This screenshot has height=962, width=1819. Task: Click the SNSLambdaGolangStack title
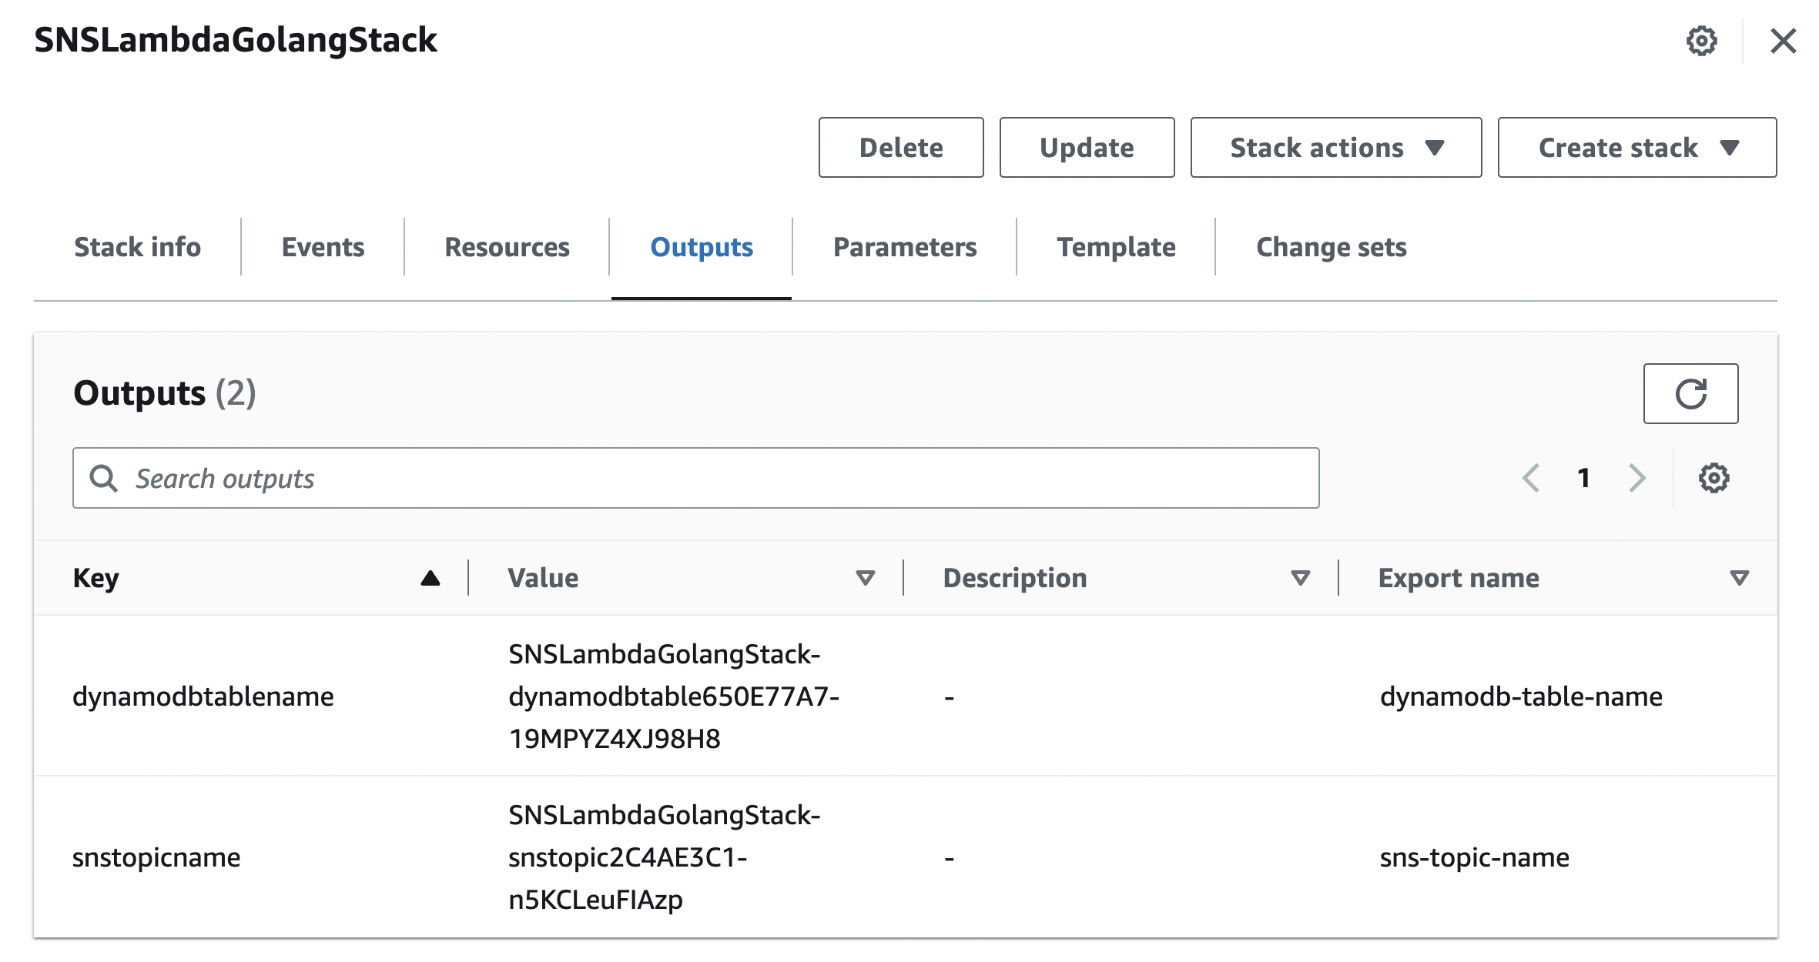(236, 40)
